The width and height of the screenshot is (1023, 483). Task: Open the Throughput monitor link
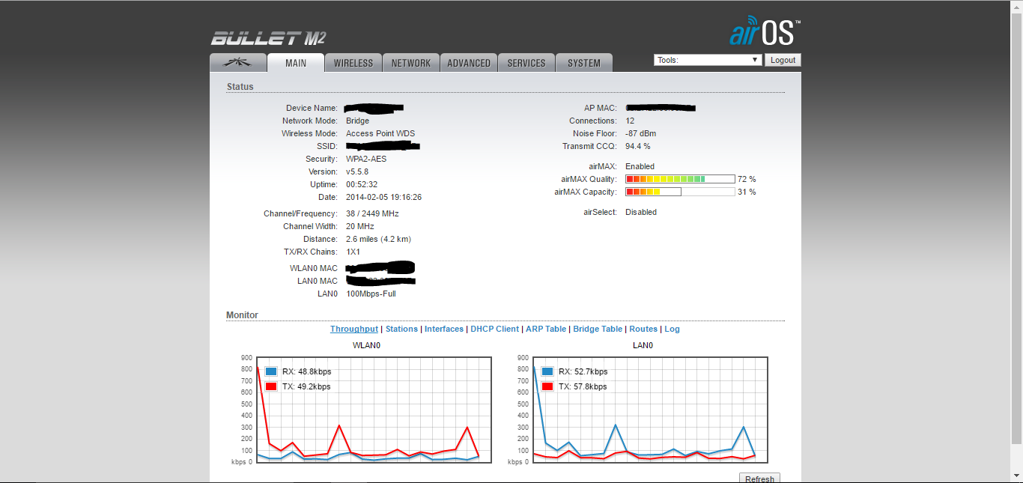[354, 329]
